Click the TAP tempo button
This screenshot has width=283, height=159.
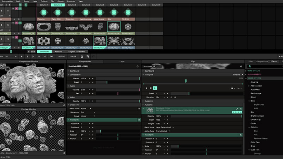click(x=52, y=56)
